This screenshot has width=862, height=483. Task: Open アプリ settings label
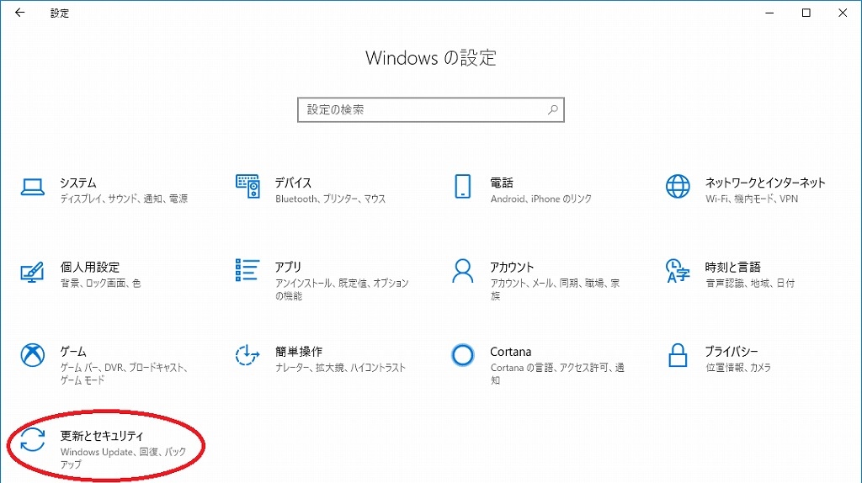pyautogui.click(x=288, y=267)
